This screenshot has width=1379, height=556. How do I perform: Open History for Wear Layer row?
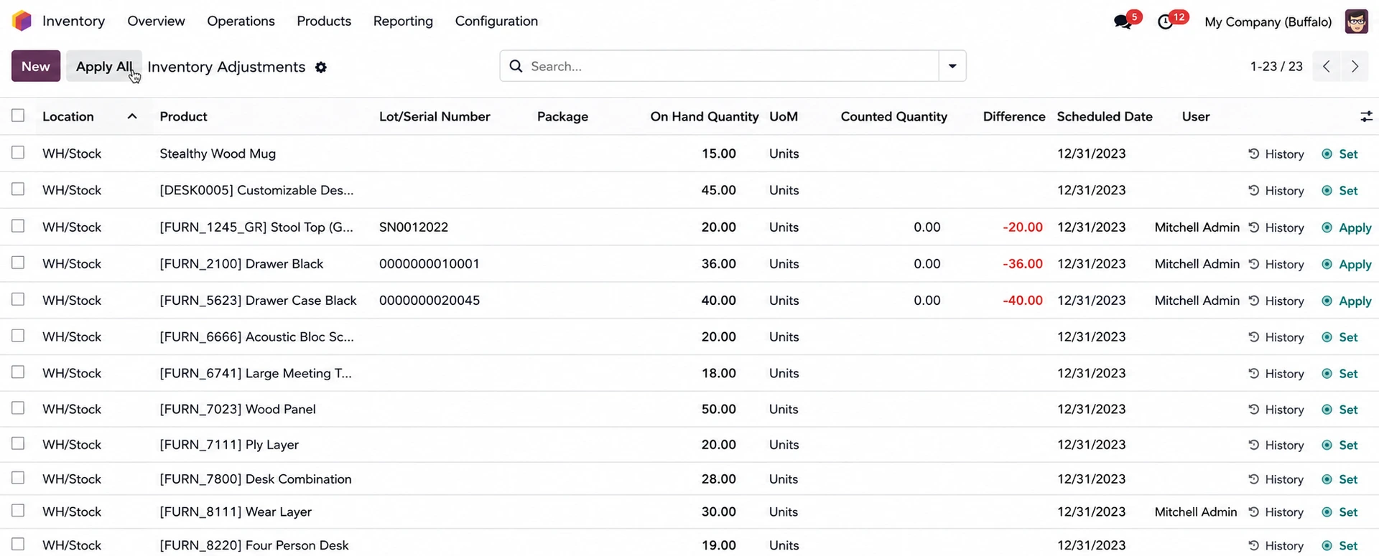tap(1276, 512)
